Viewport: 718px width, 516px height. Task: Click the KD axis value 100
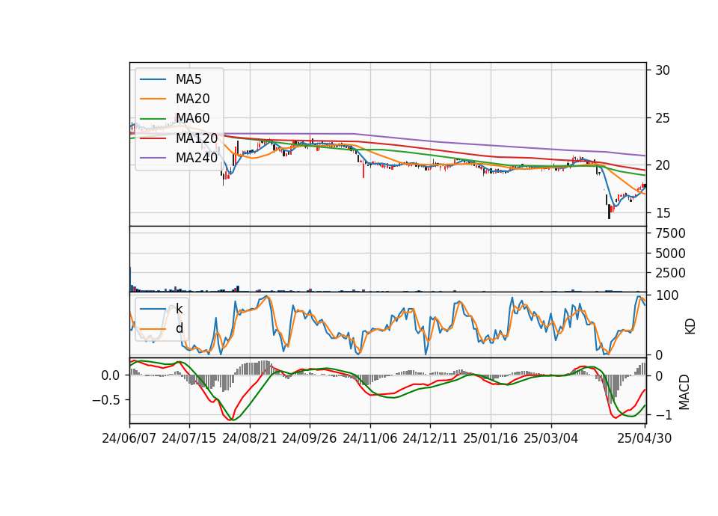click(x=666, y=295)
